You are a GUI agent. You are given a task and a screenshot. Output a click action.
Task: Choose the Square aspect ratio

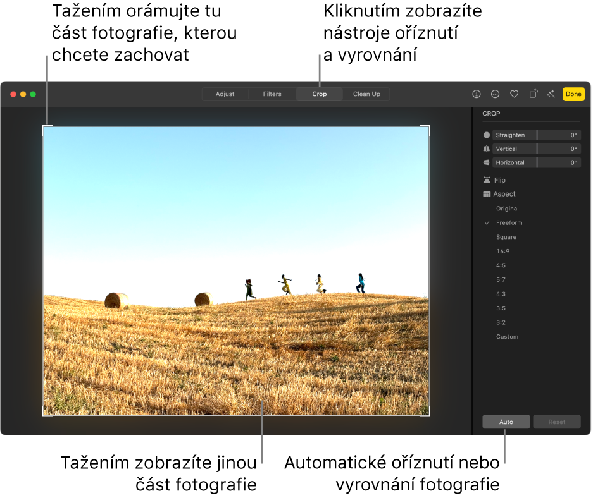(x=506, y=237)
